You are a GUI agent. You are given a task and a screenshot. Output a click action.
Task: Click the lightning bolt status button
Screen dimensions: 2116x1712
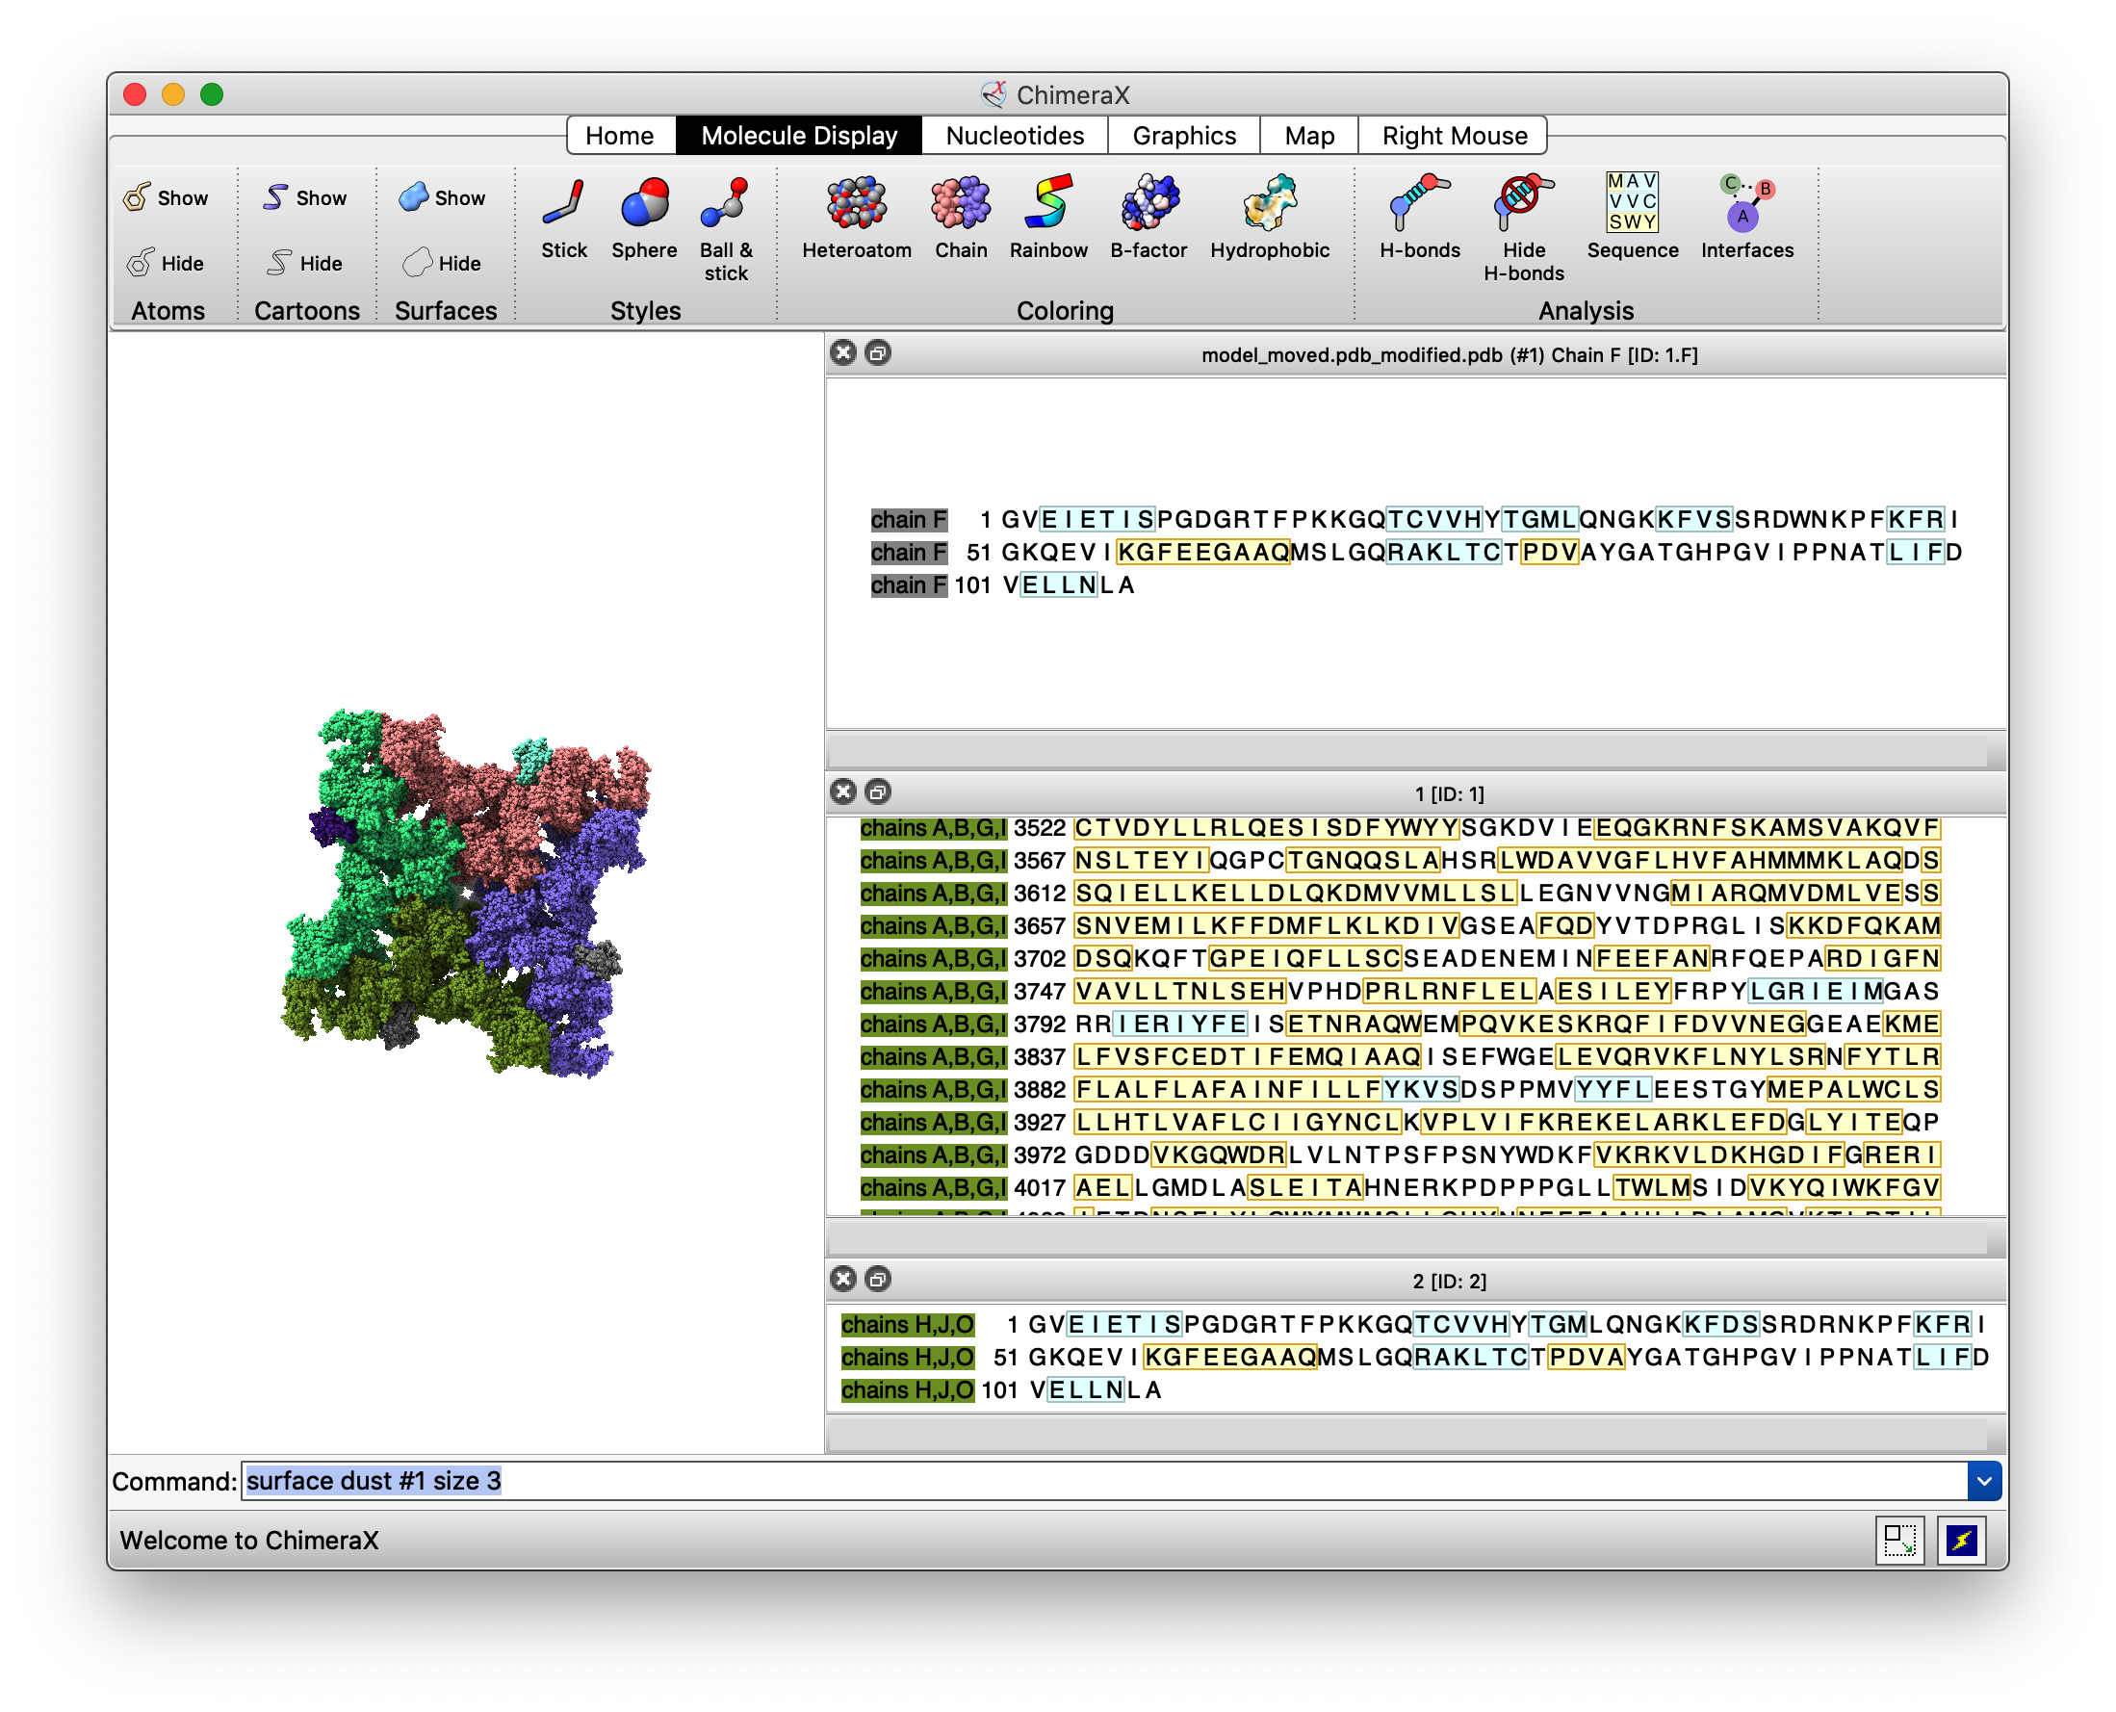(x=1960, y=1540)
